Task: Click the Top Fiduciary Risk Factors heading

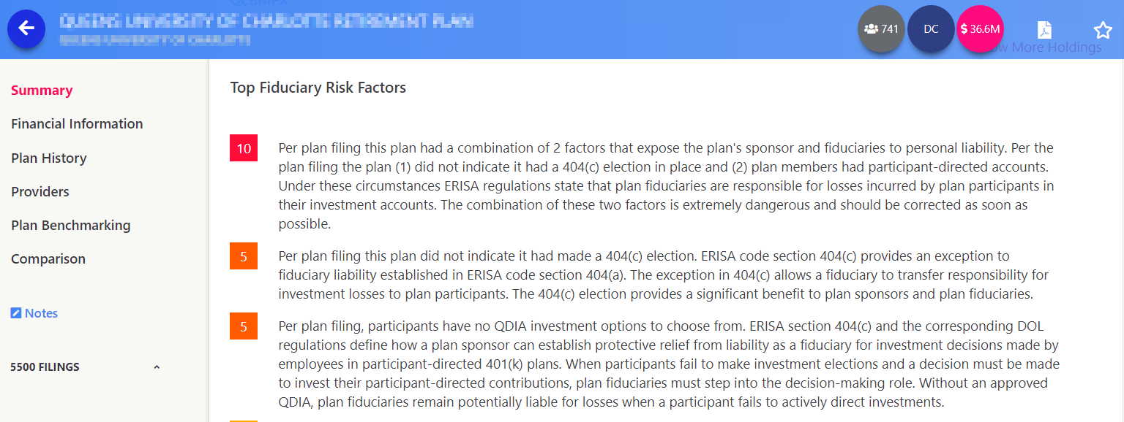Action: (x=318, y=88)
